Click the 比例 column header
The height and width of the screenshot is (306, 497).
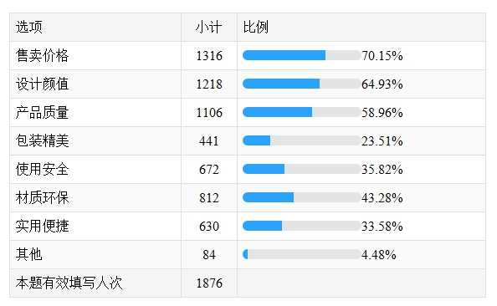click(256, 28)
